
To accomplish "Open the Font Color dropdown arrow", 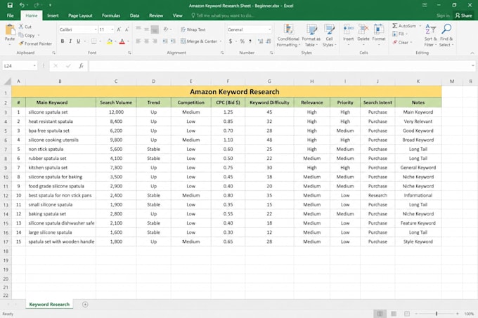I will coord(128,41).
